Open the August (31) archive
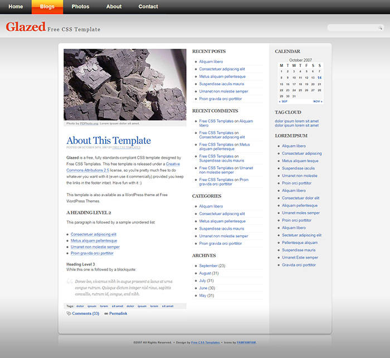Viewport: 390px width, 358px height. click(209, 273)
